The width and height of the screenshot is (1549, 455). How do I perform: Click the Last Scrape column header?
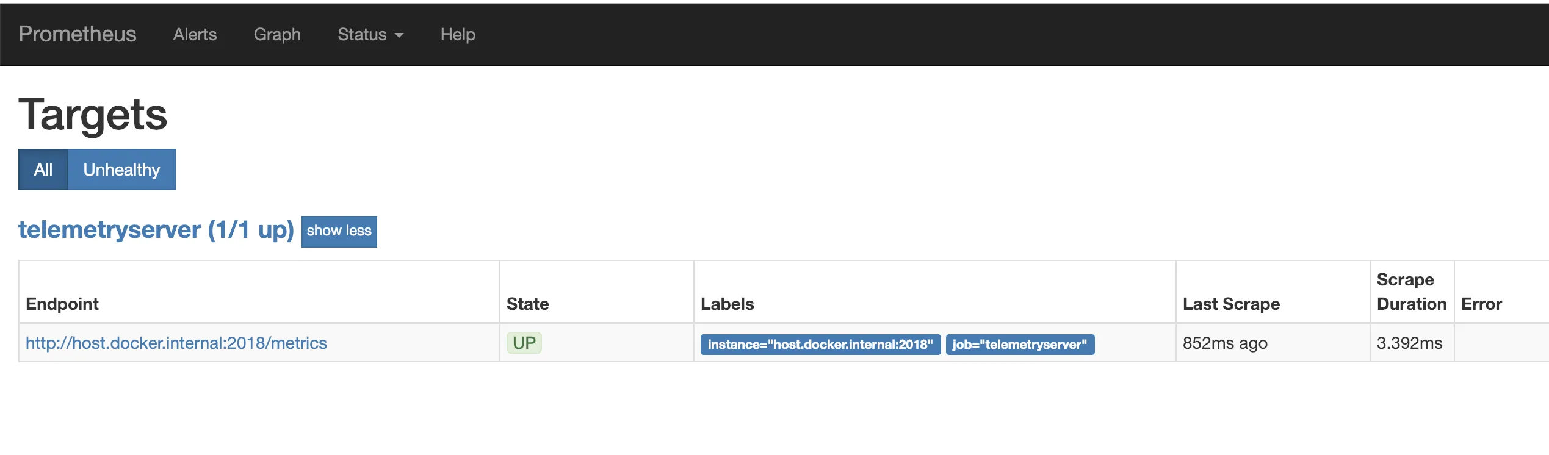[x=1231, y=304]
